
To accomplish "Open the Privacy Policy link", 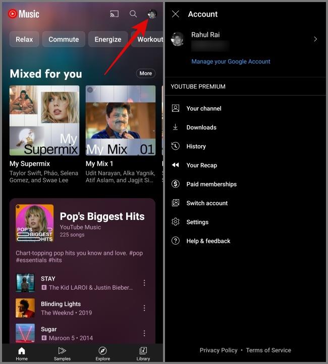I will [218, 350].
